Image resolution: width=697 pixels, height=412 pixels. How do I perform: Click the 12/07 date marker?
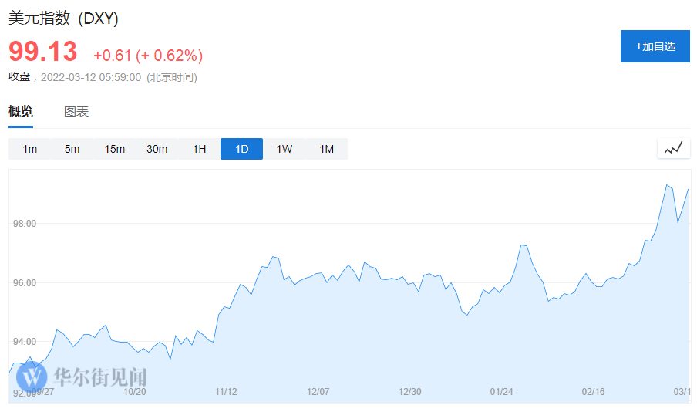coord(318,392)
